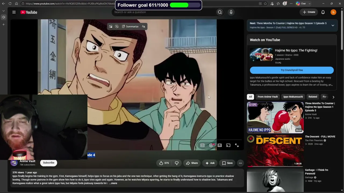The image size is (344, 193).
Task: Expand the sidebar chevron at top left
Action: click(3, 11)
